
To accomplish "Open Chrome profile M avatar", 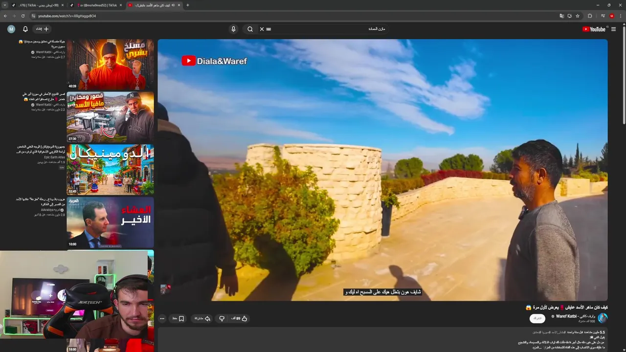I will click(x=612, y=16).
